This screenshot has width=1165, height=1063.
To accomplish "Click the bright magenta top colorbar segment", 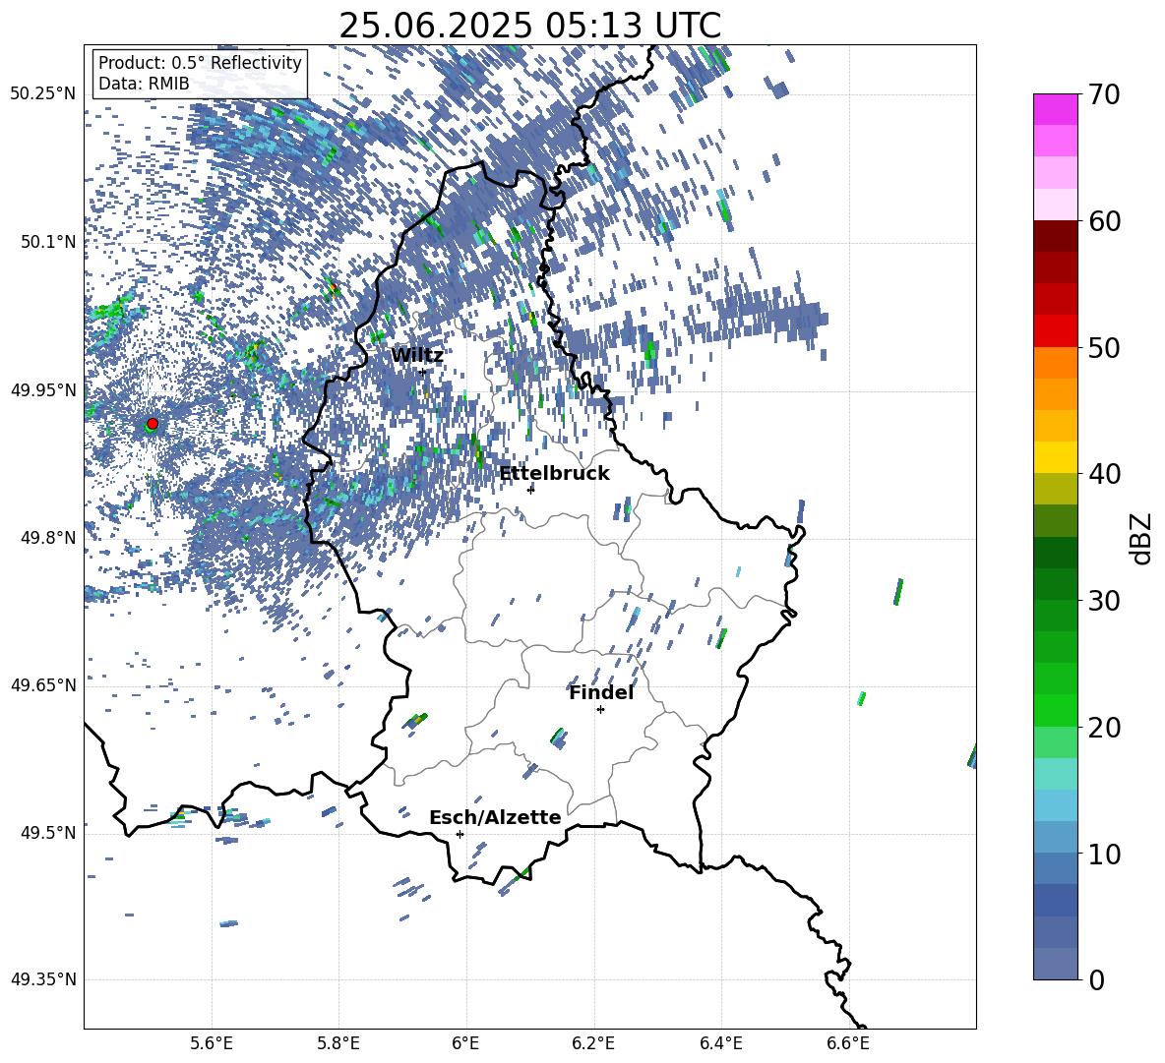I will click(1056, 109).
